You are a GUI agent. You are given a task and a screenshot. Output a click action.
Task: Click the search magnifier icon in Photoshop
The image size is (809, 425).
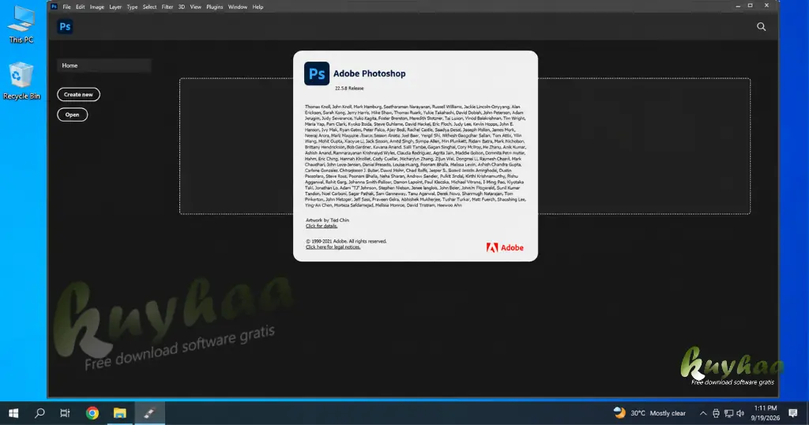(761, 27)
